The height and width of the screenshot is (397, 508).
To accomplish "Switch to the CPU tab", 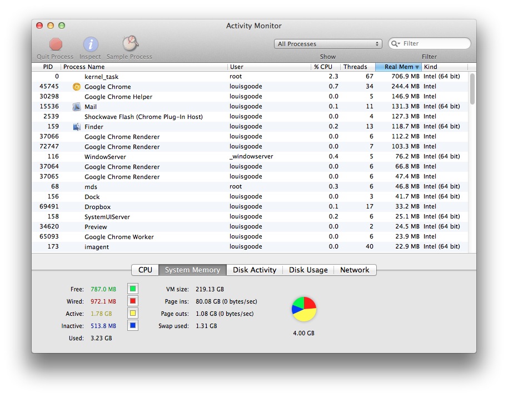I will 145,270.
